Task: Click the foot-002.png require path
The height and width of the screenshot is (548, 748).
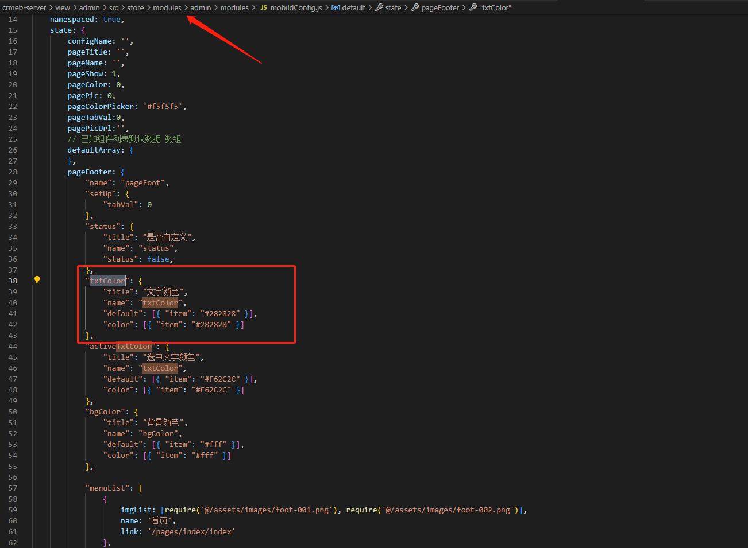Action: (448, 510)
